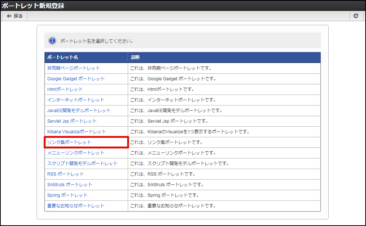Click the reload icon in the toolbar

[x=355, y=16]
